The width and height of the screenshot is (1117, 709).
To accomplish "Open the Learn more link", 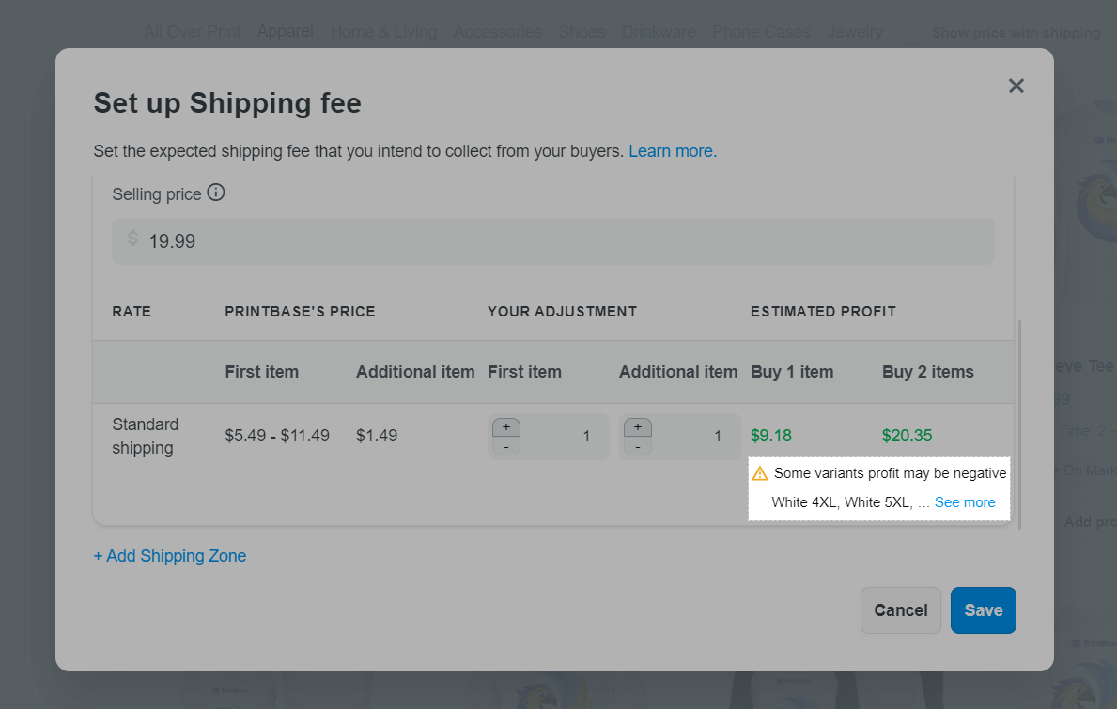I will click(673, 151).
